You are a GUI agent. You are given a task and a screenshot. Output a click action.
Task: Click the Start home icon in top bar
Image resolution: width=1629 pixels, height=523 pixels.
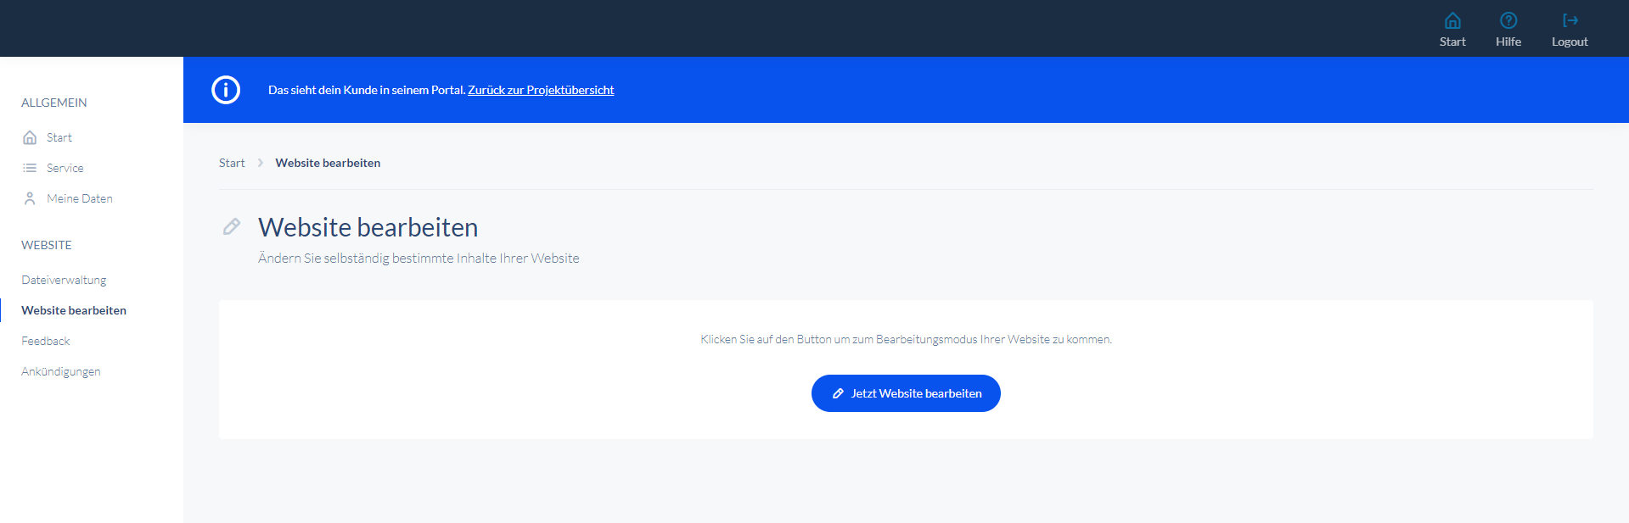(1452, 20)
